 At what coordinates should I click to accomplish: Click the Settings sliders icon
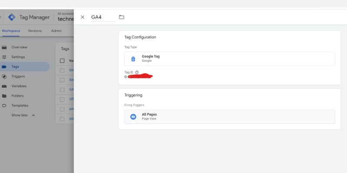(4, 57)
